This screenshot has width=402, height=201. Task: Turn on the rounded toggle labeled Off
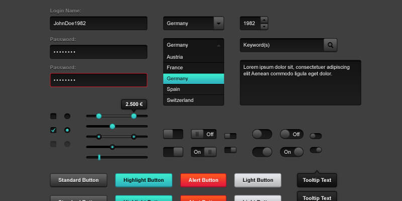point(291,134)
